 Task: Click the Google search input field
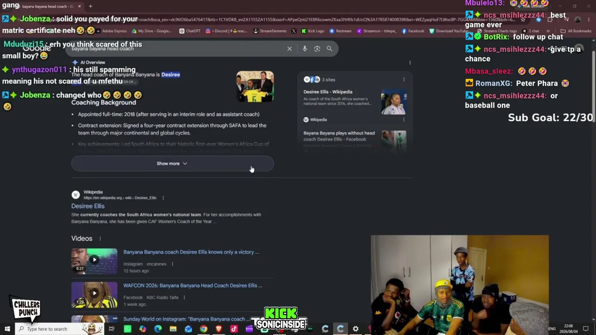click(x=177, y=48)
